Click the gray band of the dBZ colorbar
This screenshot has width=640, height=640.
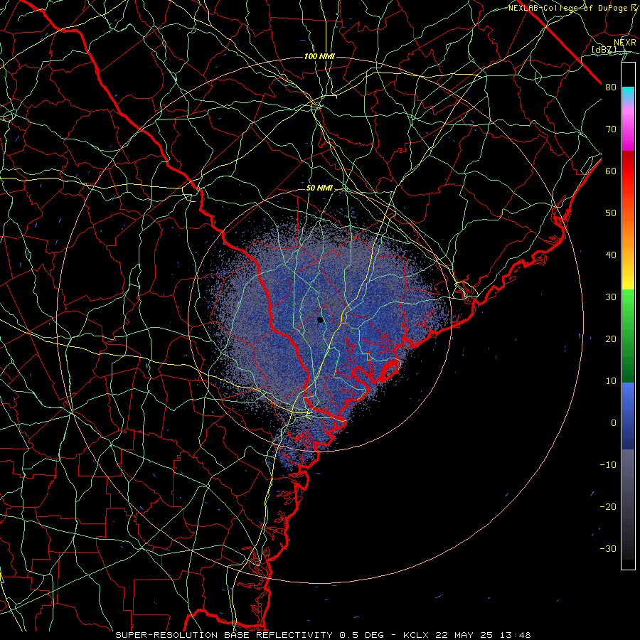click(x=628, y=504)
